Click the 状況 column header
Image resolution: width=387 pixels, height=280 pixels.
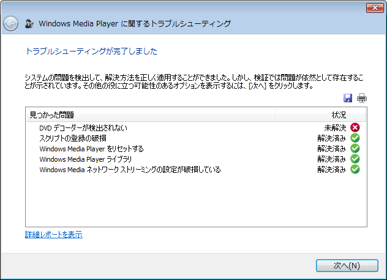pos(312,115)
